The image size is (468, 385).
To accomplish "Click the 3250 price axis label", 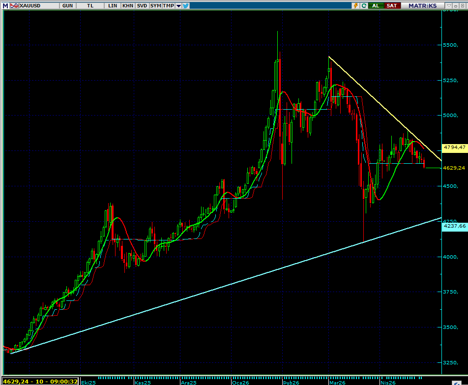I will click(450, 362).
